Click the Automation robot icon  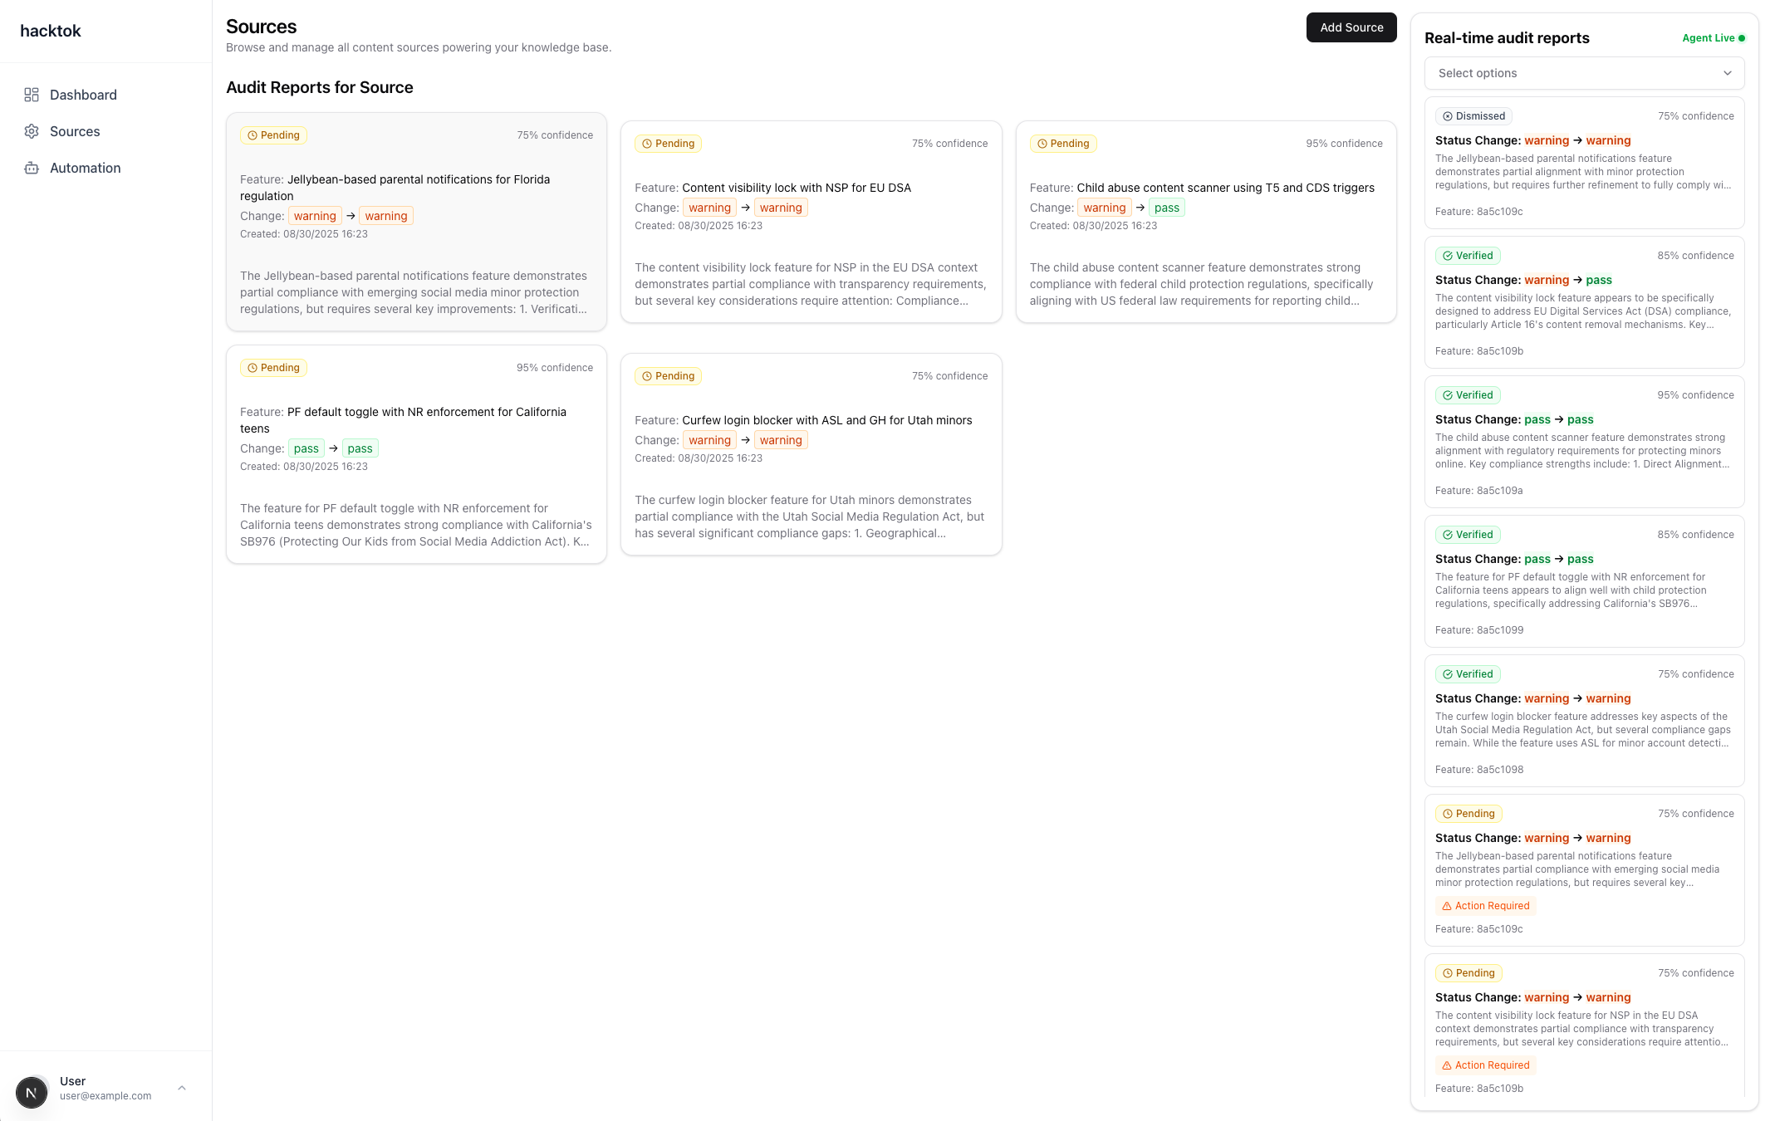[x=32, y=168]
